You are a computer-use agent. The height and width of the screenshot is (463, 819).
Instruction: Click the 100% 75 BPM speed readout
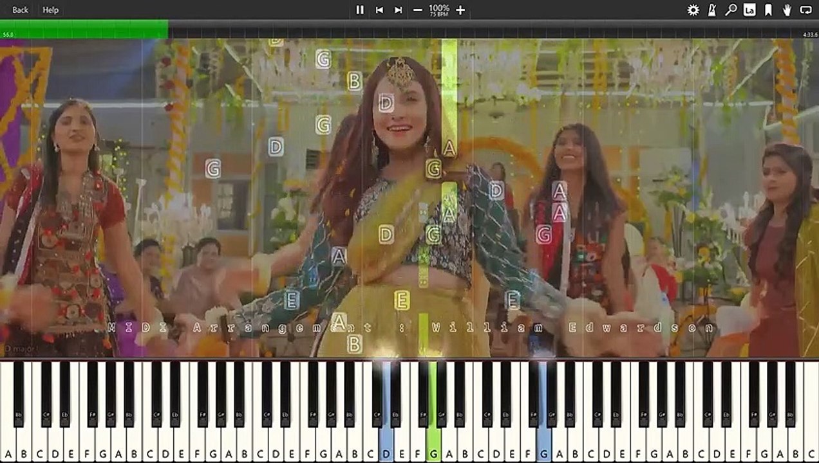439,10
